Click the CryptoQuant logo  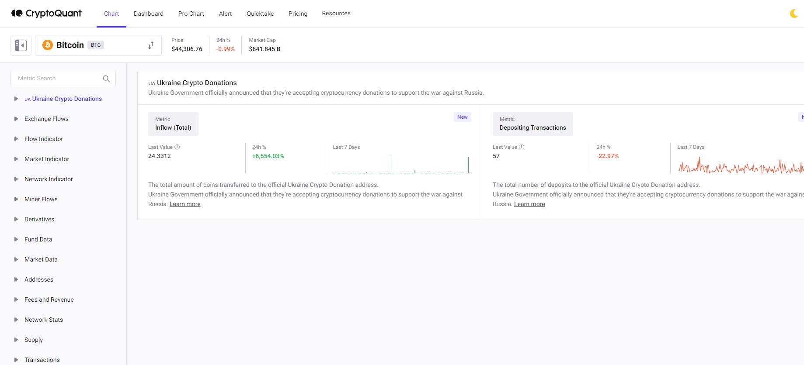click(x=46, y=13)
